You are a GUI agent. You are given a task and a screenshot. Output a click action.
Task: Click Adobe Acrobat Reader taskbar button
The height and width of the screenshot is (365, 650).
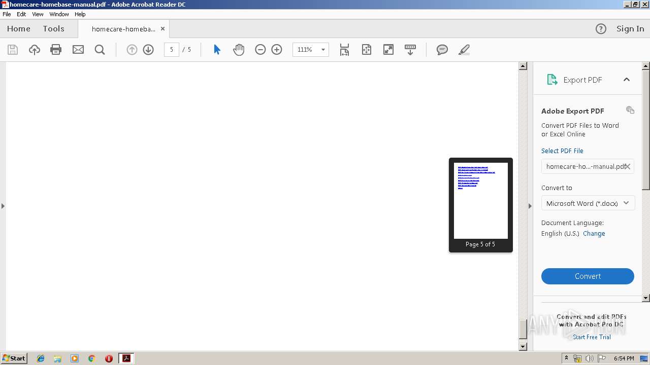pyautogui.click(x=126, y=358)
